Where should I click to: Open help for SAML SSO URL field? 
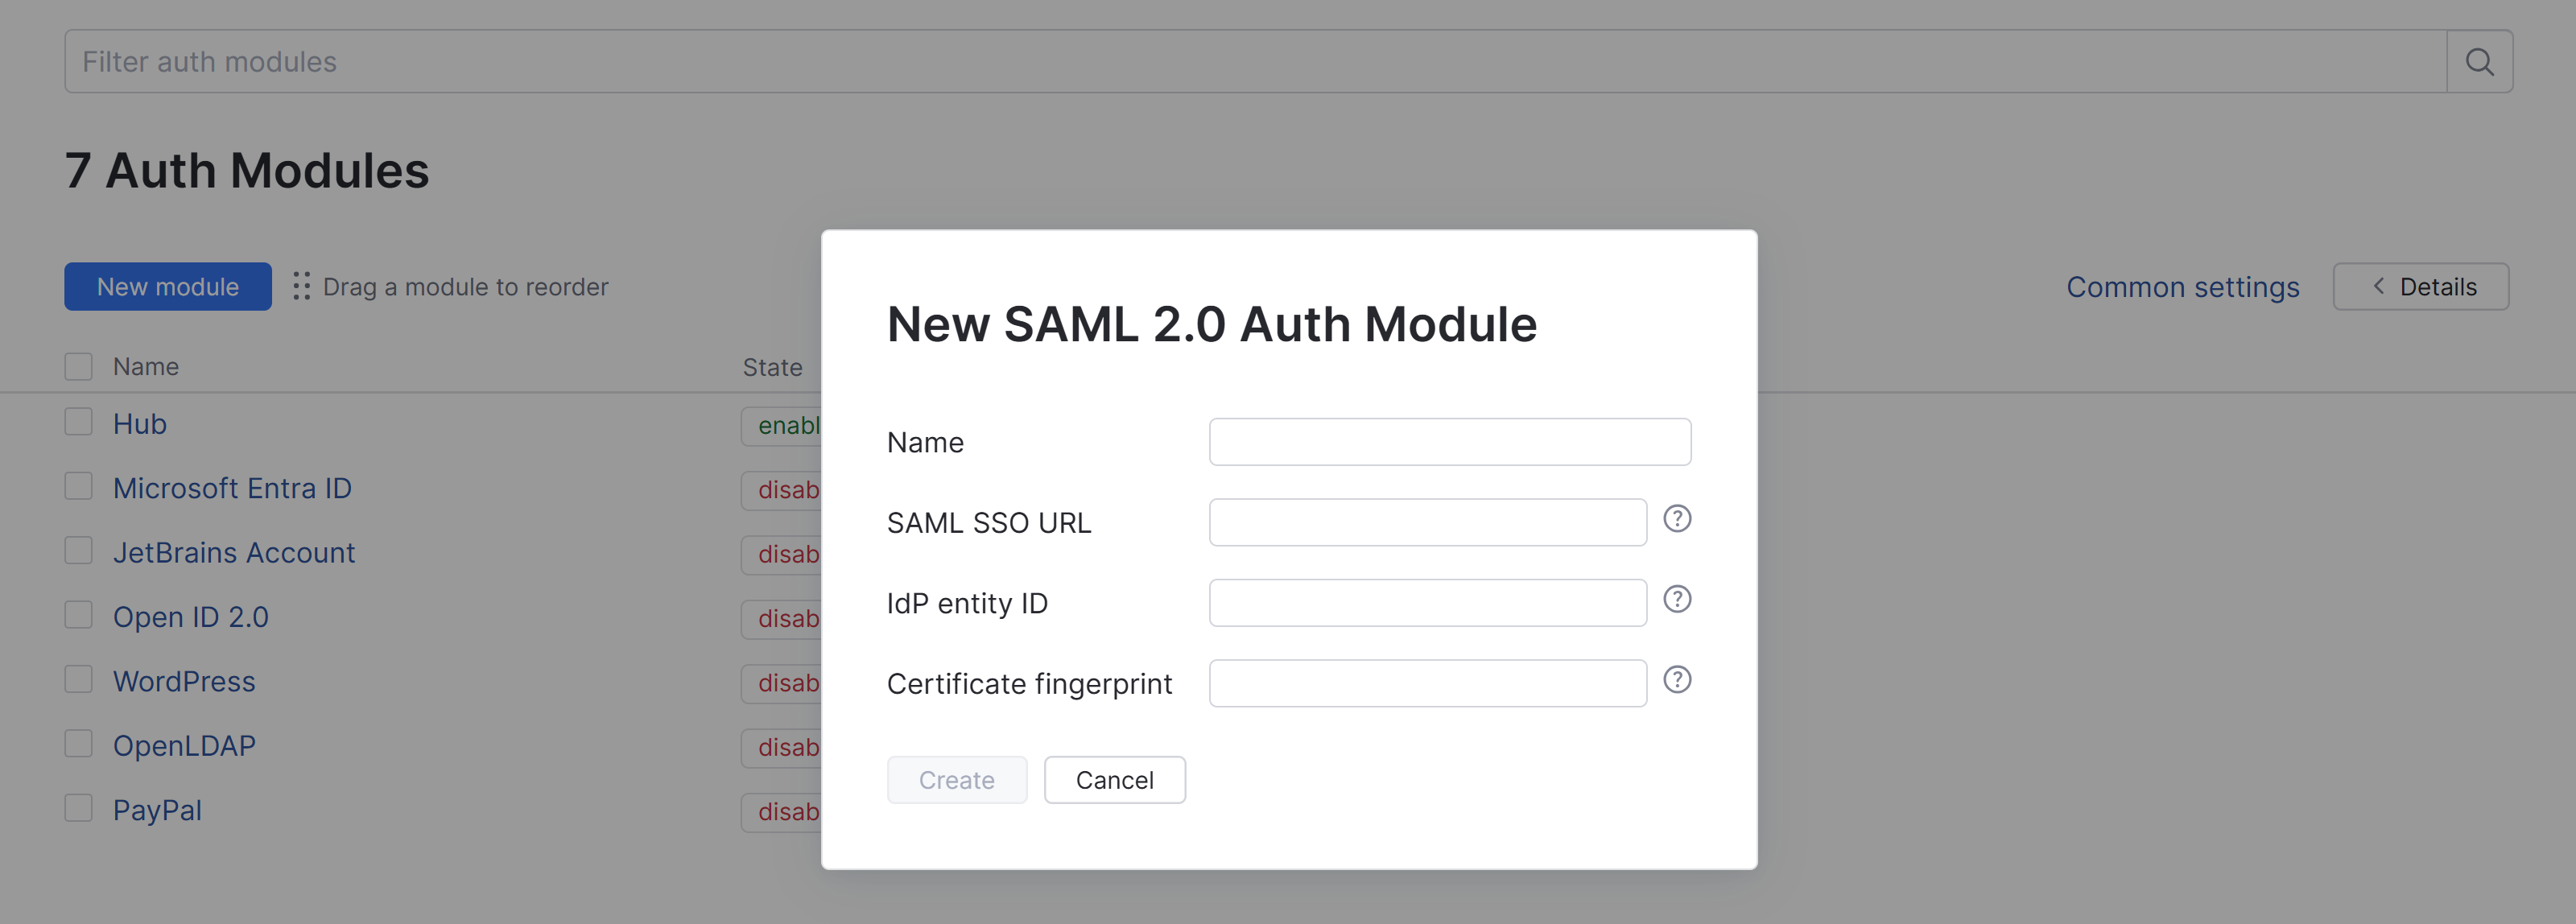[1677, 519]
